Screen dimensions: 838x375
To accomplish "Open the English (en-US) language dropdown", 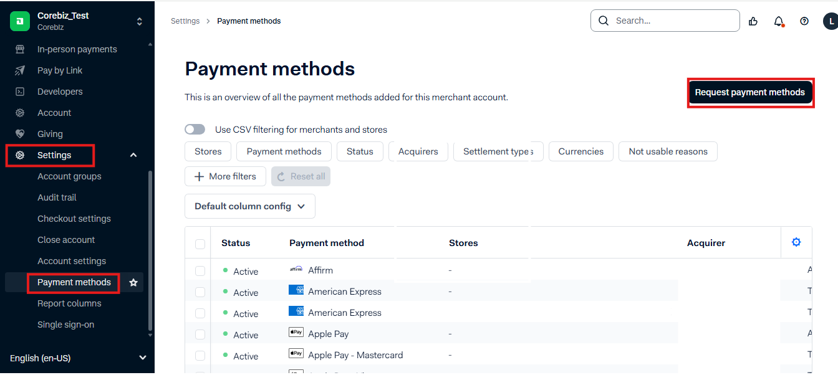I will (x=77, y=358).
